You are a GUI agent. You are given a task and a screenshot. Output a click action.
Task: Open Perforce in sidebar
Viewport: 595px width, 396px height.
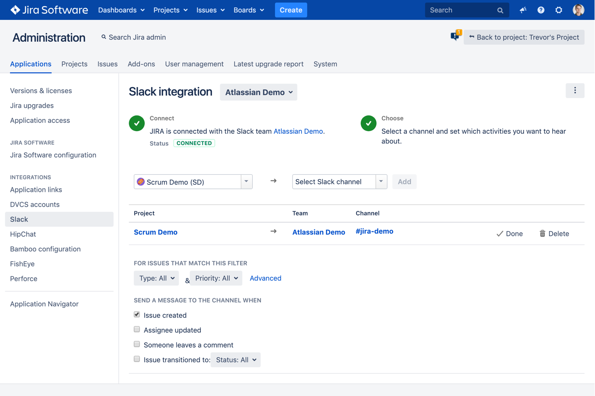point(24,279)
